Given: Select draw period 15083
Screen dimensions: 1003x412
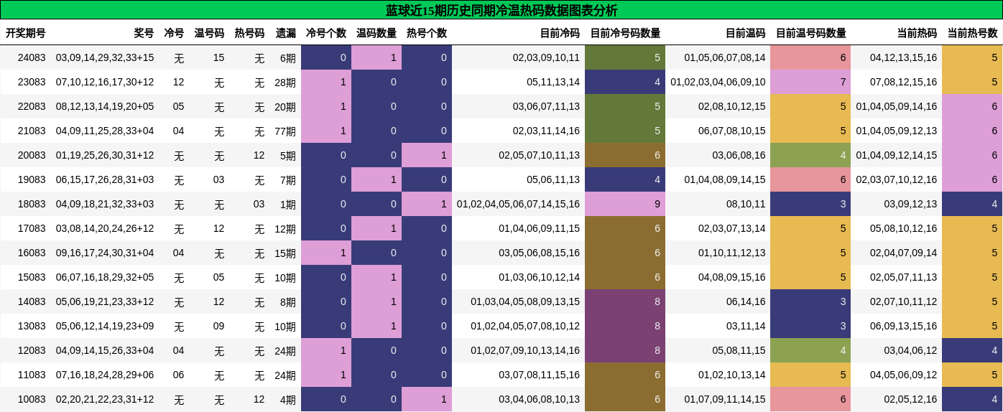Looking at the screenshot, I should 32,277.
